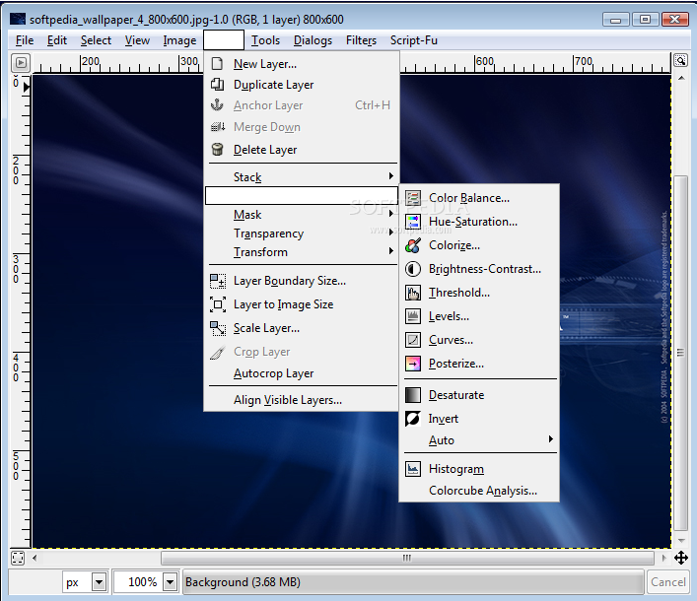
Task: Click the px unit field
Action: (x=77, y=582)
